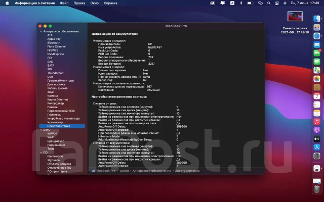324x202 pixels.
Task: Open Maps from the Dock
Action: [x=317, y=70]
